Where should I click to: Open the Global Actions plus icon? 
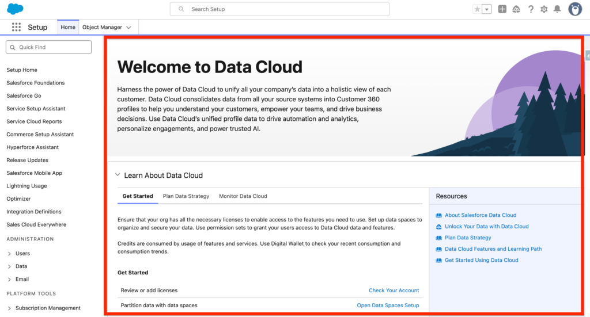(502, 9)
